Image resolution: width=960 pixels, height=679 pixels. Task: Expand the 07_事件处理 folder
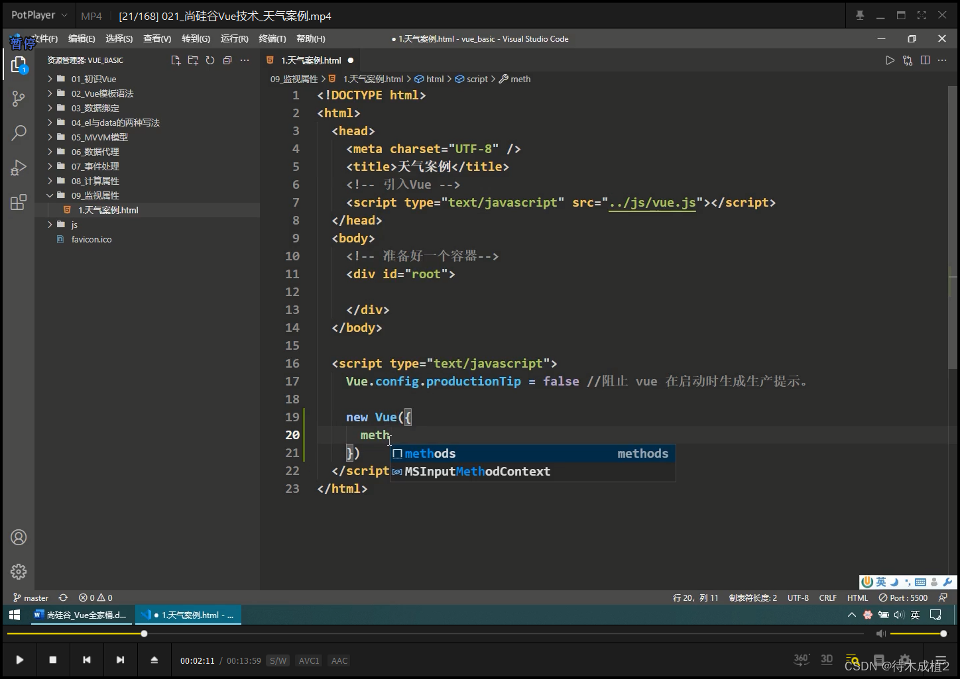pyautogui.click(x=147, y=166)
